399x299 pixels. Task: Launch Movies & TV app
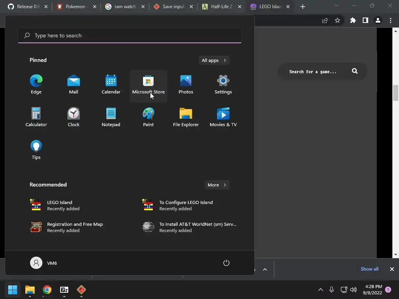pos(223,118)
